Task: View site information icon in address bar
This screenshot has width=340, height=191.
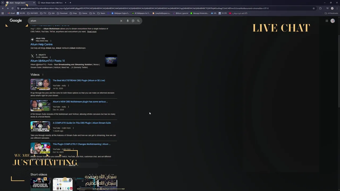Action: click(18, 8)
